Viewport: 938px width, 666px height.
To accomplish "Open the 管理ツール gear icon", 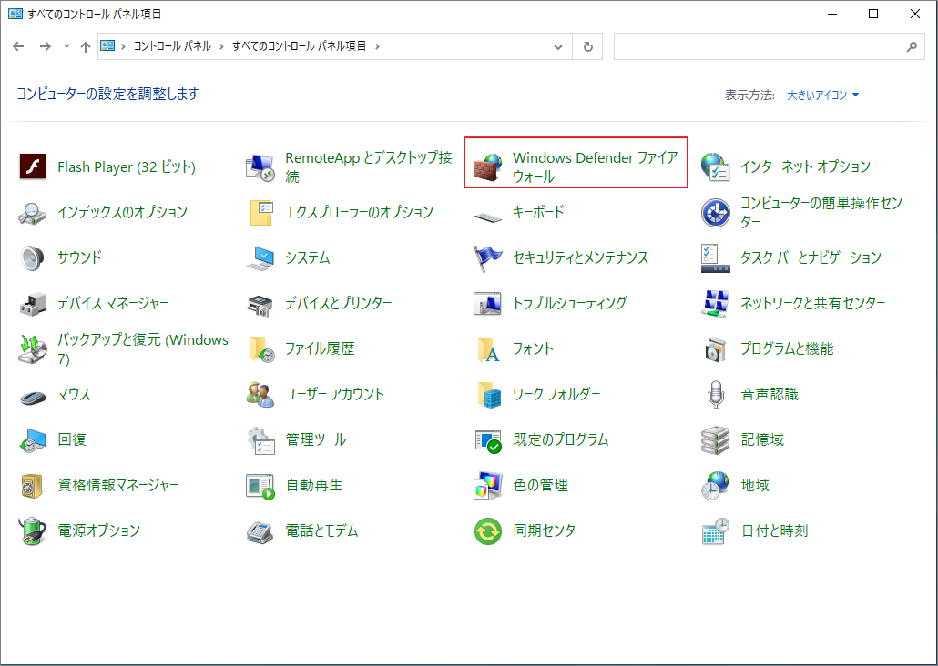I will 260,439.
